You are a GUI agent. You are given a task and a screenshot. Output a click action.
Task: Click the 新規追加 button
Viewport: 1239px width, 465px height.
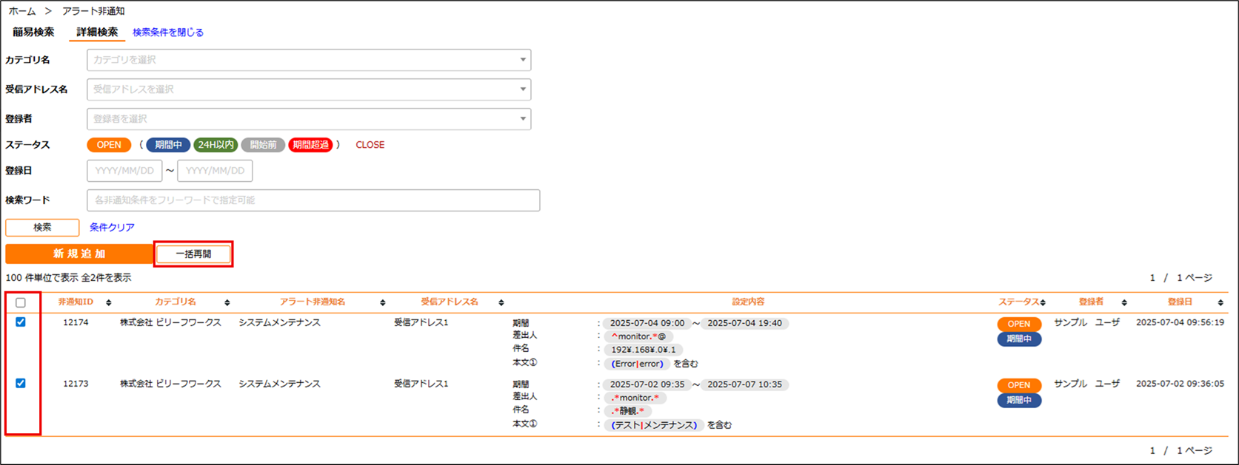[x=79, y=254]
